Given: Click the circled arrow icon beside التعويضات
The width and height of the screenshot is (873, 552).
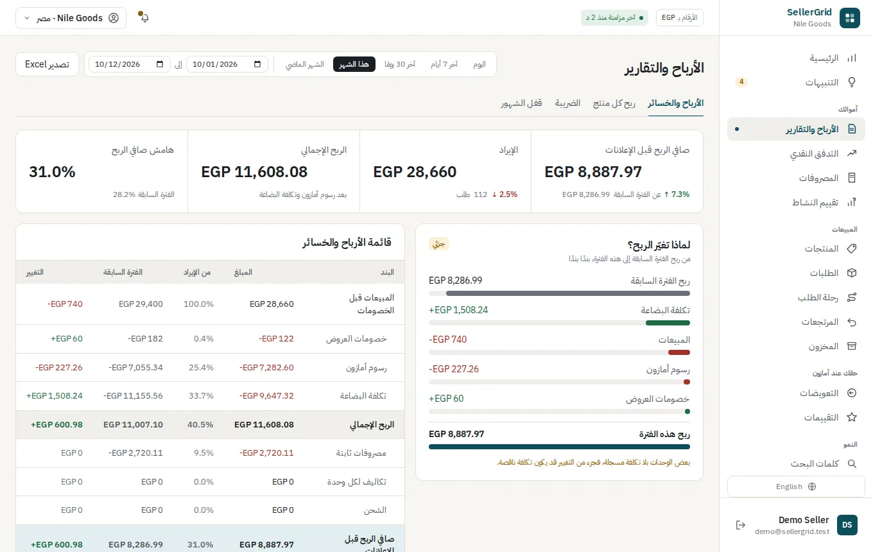Looking at the screenshot, I should (852, 393).
